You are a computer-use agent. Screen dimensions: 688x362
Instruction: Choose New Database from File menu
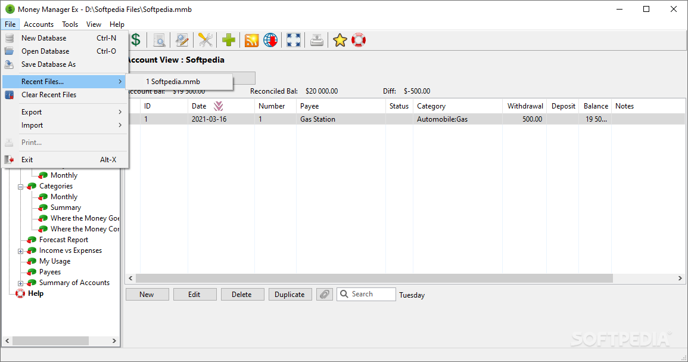point(66,38)
